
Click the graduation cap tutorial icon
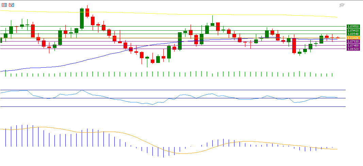pyautogui.click(x=342, y=5)
